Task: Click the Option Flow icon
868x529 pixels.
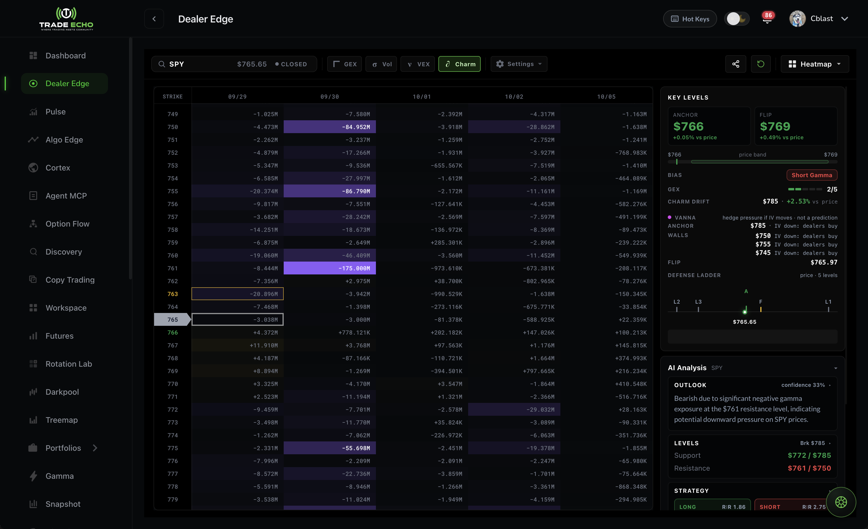Action: click(33, 224)
